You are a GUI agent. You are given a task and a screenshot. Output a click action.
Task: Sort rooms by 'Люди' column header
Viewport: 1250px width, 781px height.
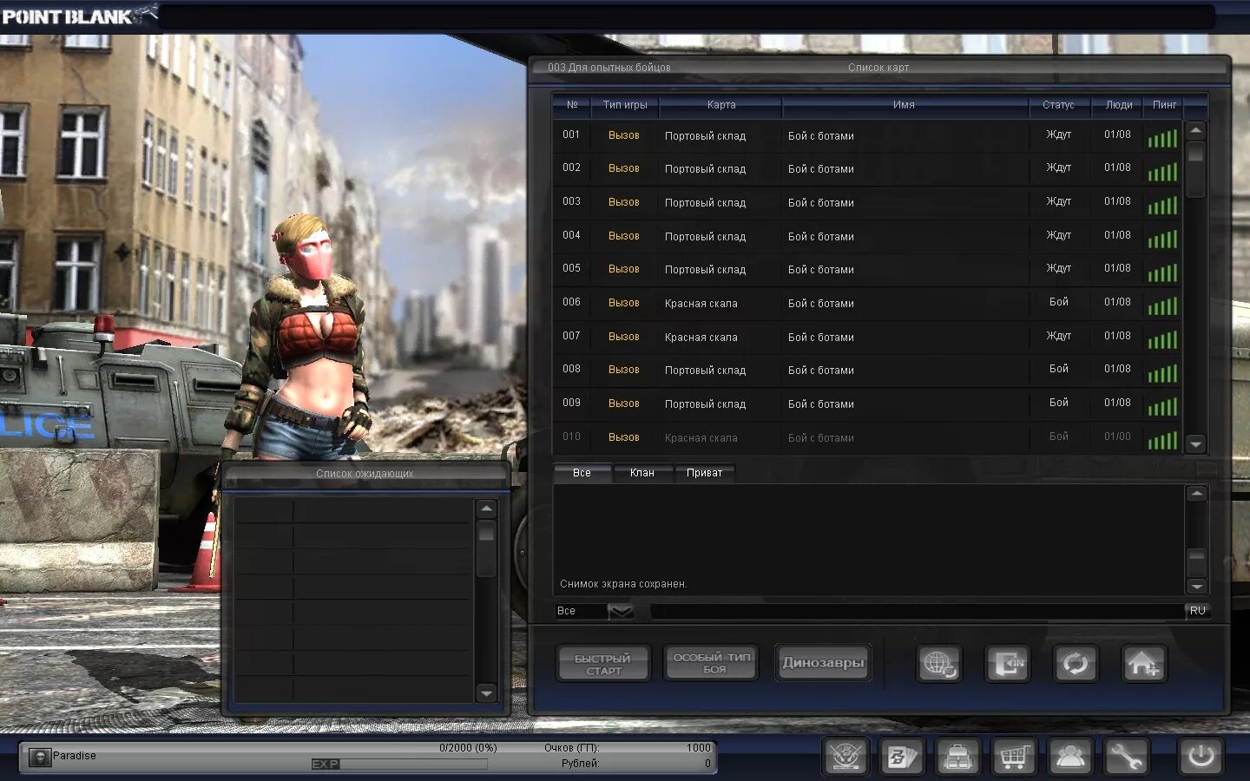click(1118, 105)
